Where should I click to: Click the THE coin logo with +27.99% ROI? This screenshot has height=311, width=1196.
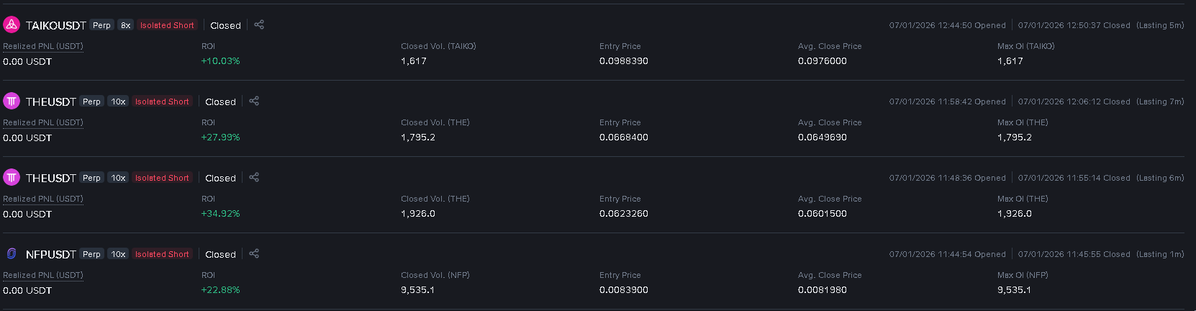pos(12,101)
